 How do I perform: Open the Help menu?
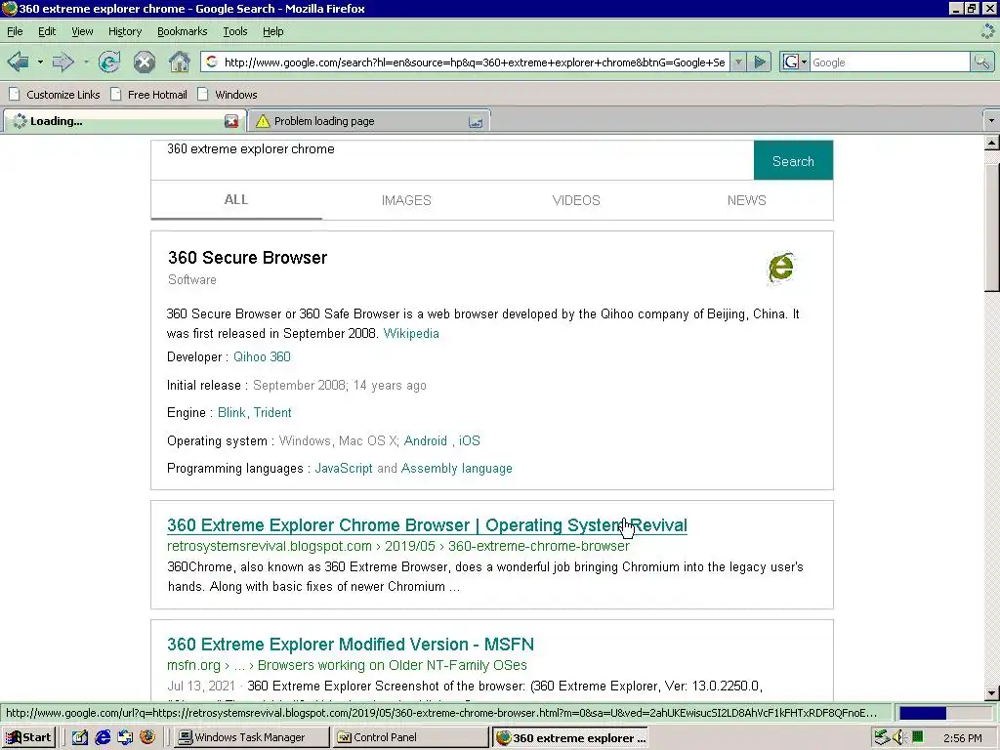click(x=273, y=31)
